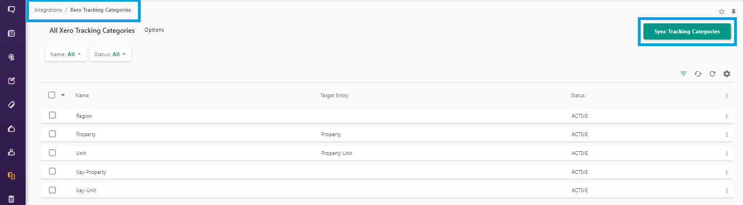Open the person contacts sidebar icon

pyautogui.click(x=11, y=152)
